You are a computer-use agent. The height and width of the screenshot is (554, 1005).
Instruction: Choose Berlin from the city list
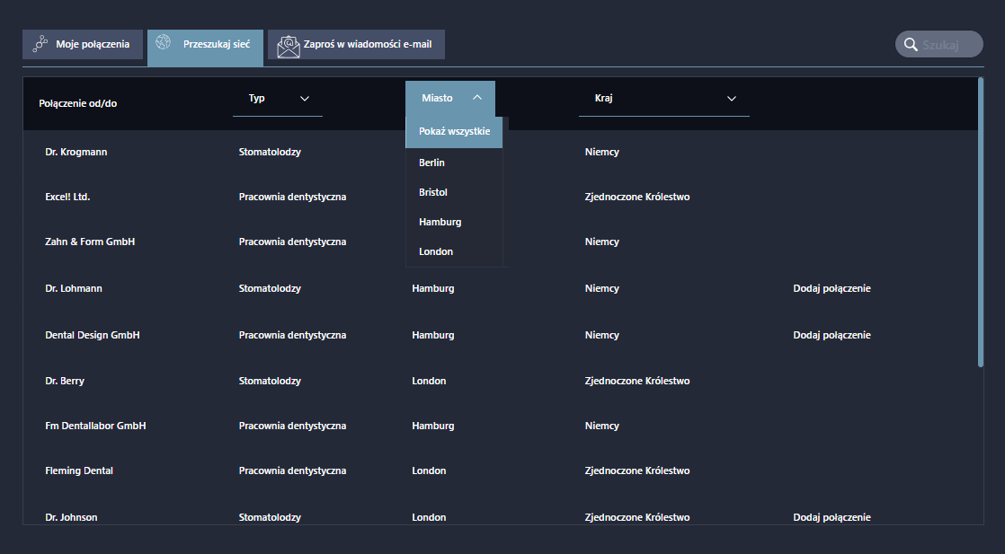click(x=431, y=163)
